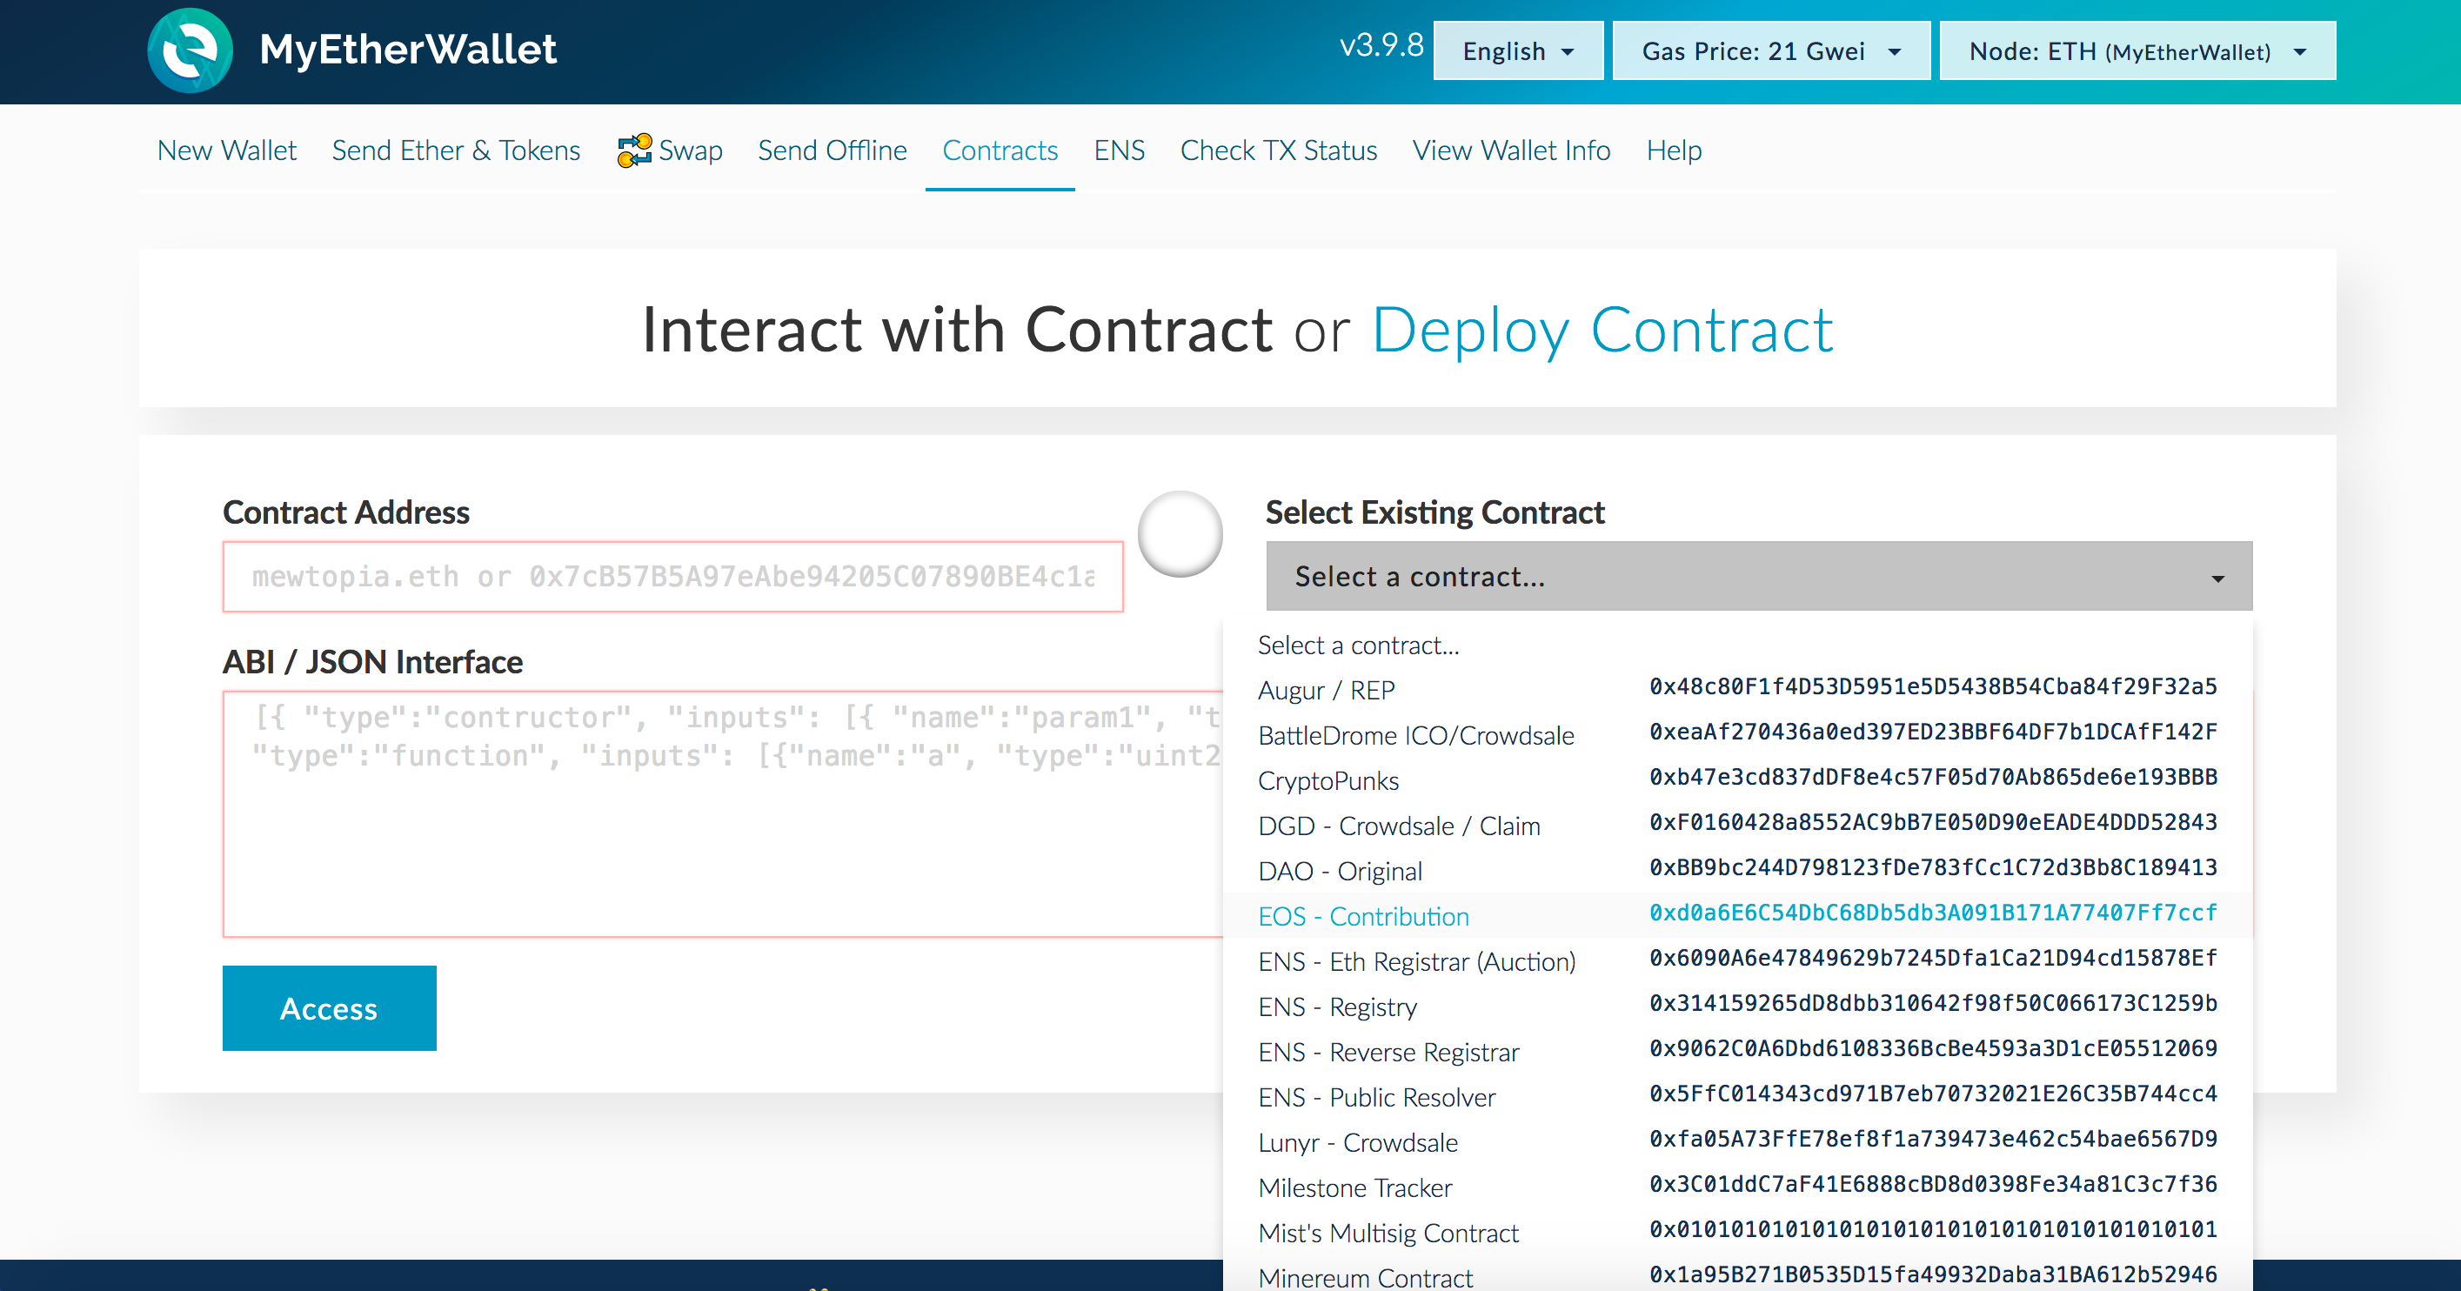Viewport: 2461px width, 1291px height.
Task: Click the Interact with Contract heading
Action: [956, 331]
